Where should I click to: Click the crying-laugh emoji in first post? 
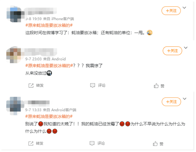pyautogui.click(x=150, y=33)
